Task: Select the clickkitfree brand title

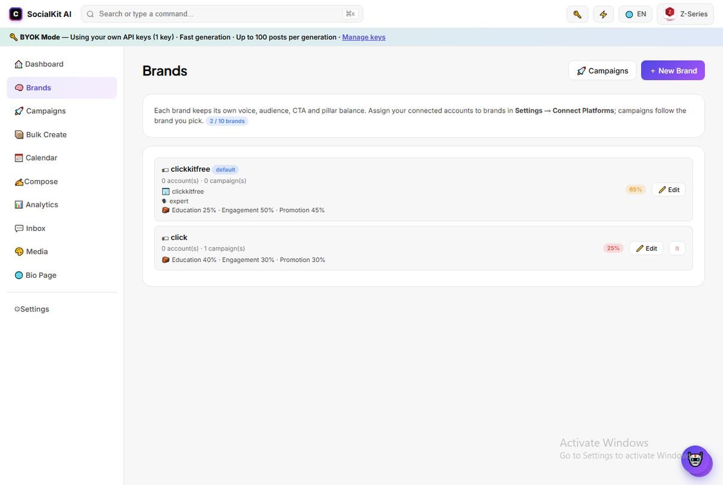Action: coord(190,169)
